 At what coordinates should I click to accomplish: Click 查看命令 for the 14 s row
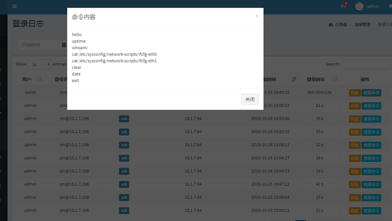point(371,172)
